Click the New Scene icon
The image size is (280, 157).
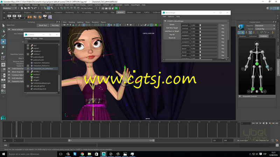[22, 8]
